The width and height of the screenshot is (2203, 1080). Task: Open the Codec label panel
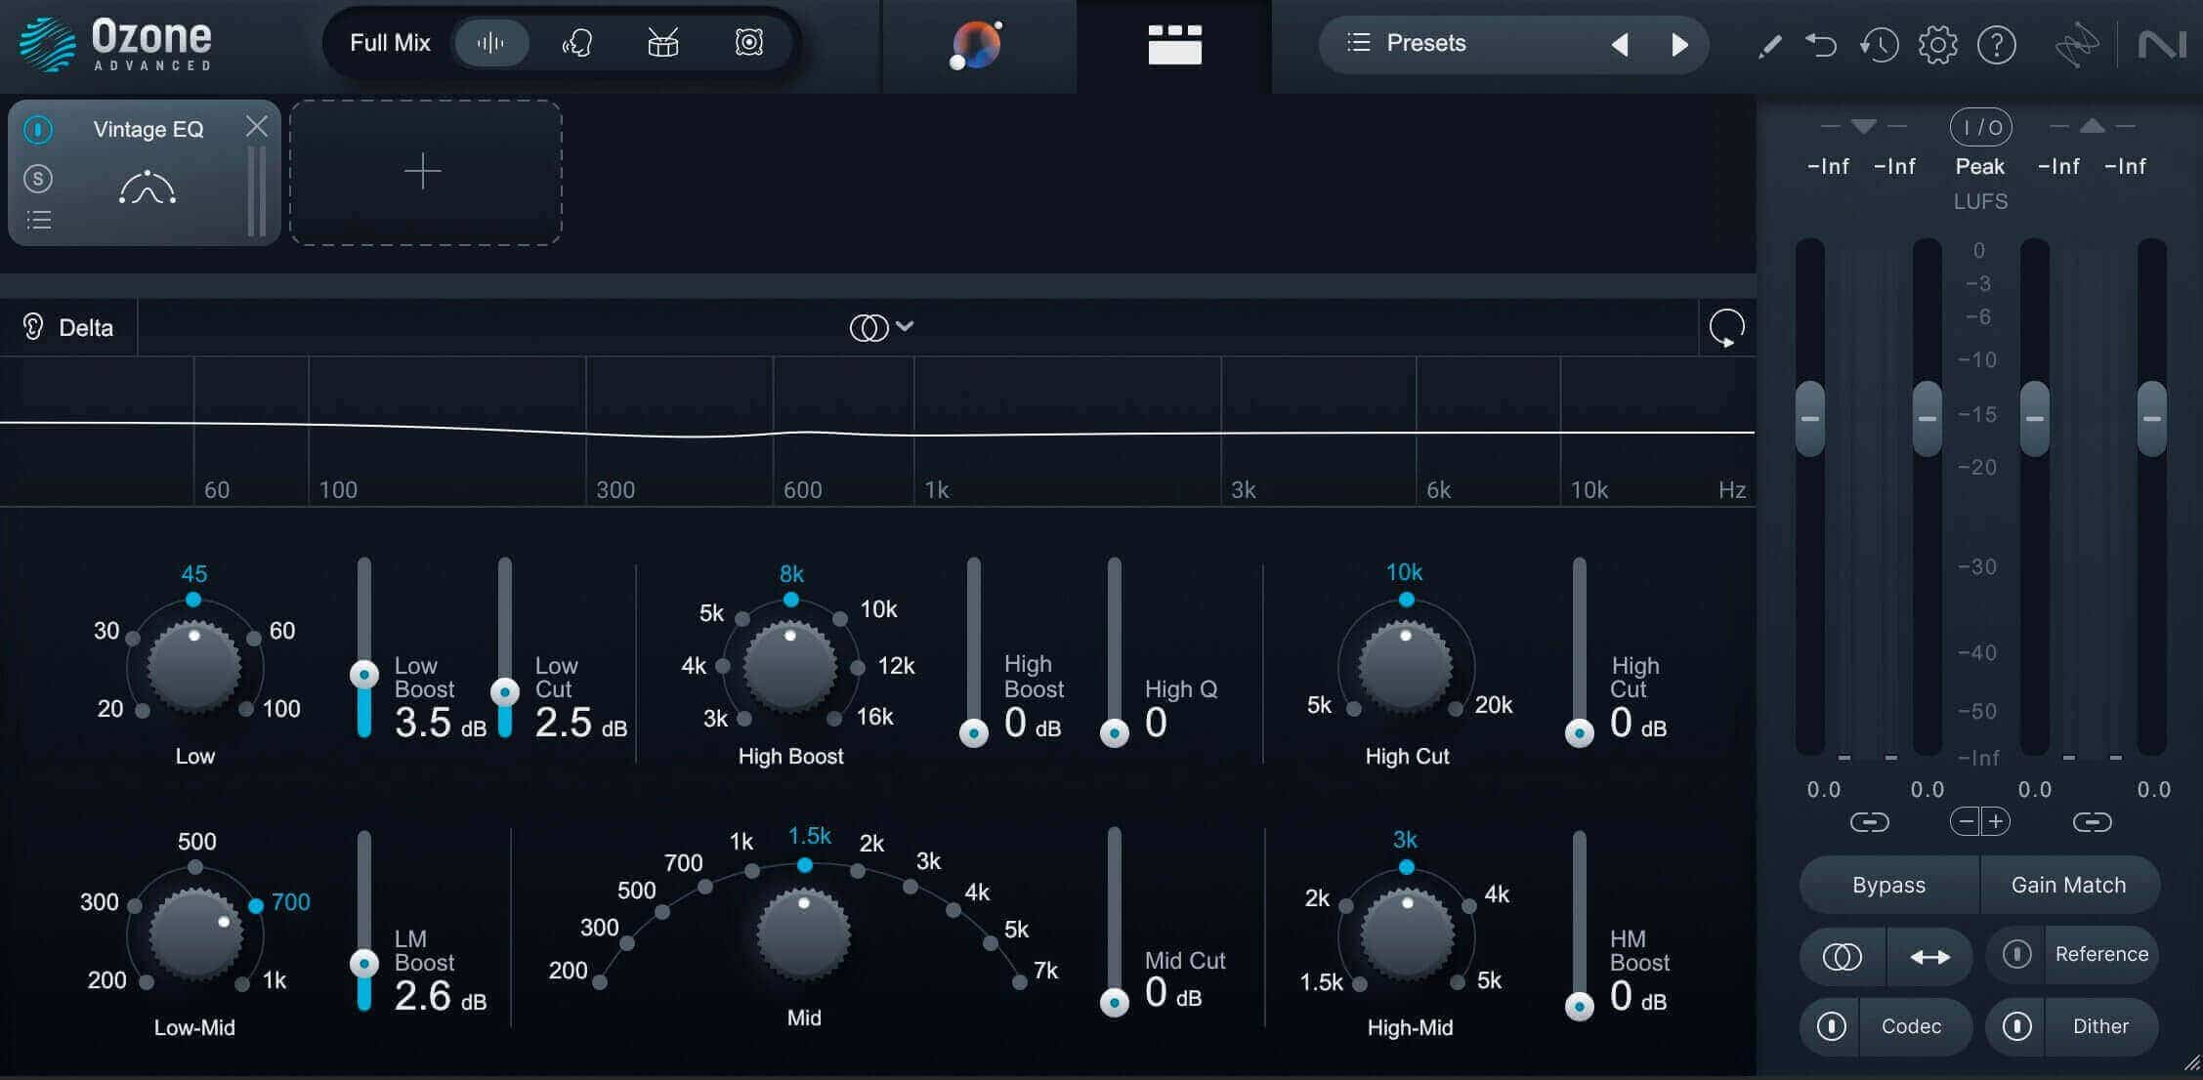point(1913,1026)
